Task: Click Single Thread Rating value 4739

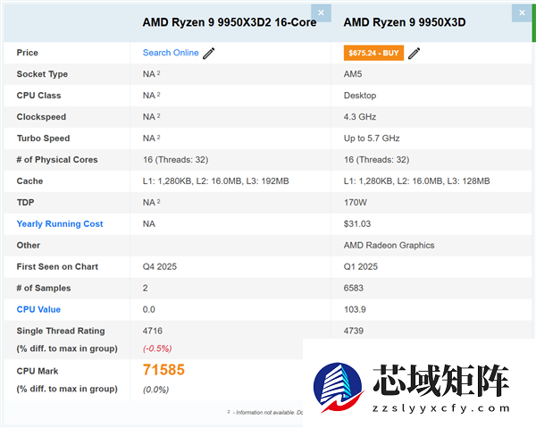Action: click(x=354, y=331)
